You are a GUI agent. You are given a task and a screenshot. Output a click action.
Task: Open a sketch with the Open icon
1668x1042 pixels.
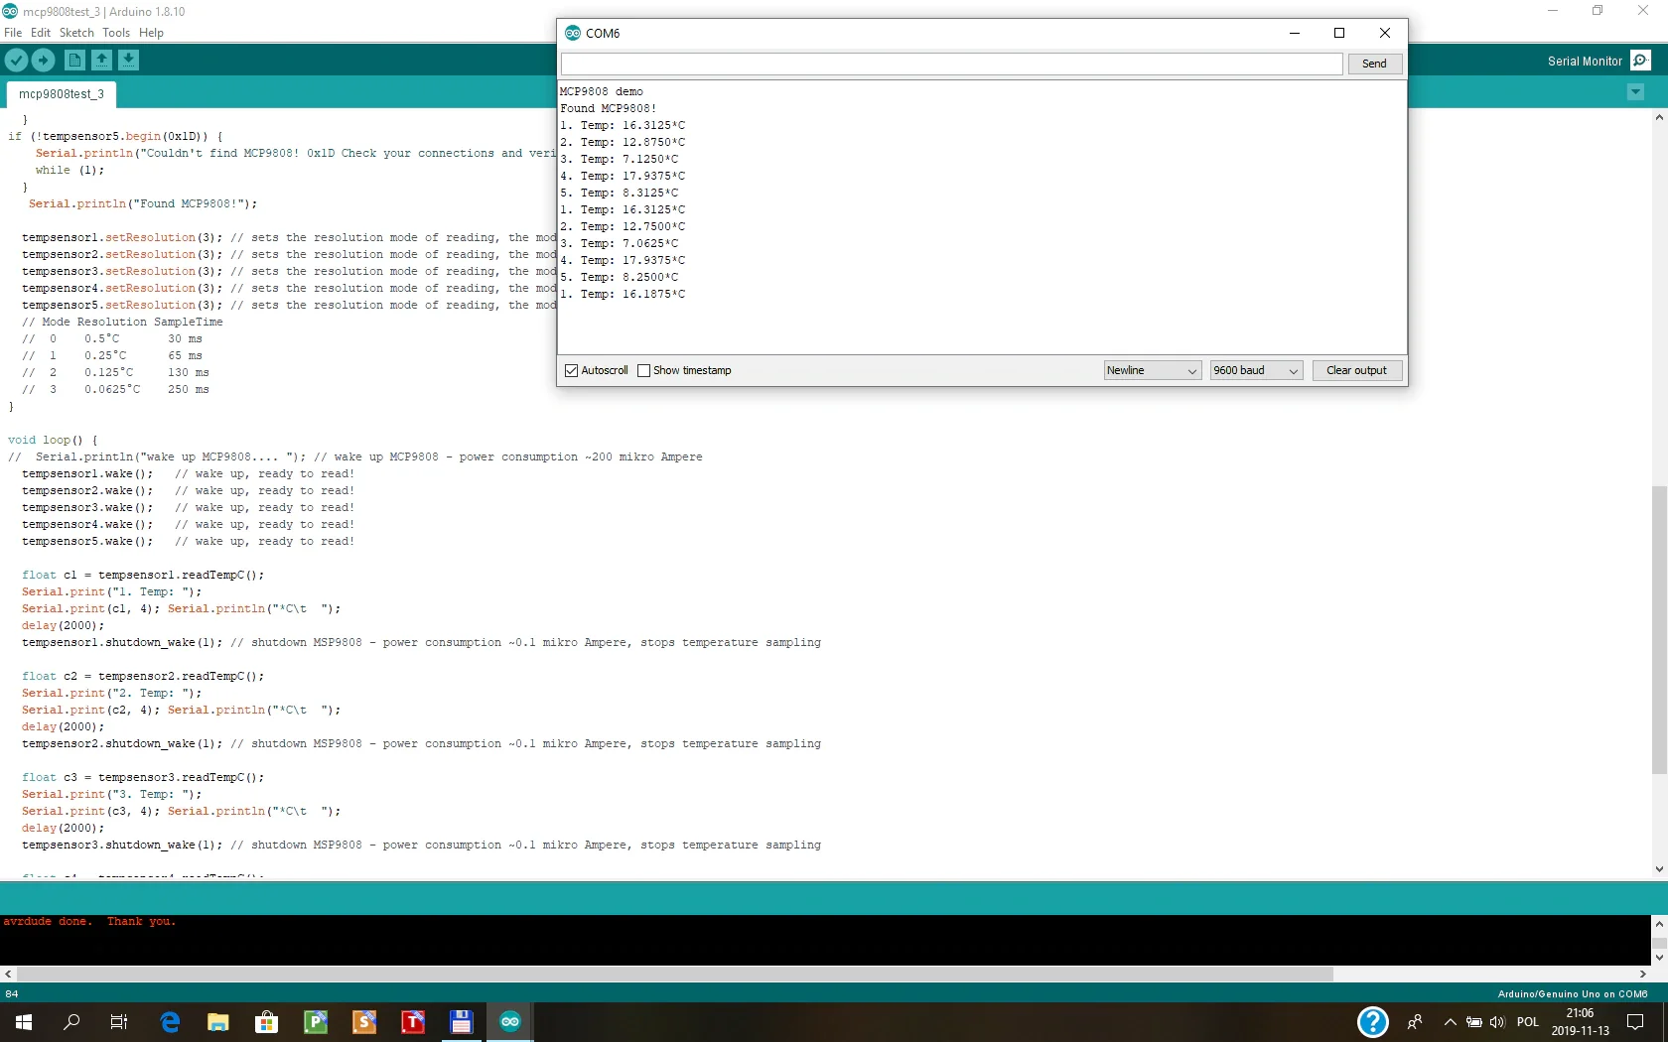[x=101, y=61]
